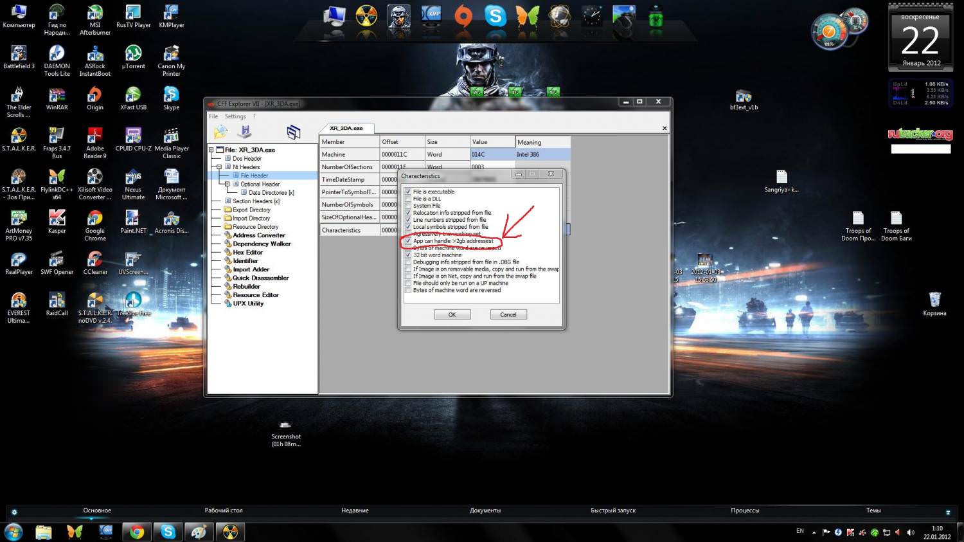Click the stacked windows icon in CFF Explorer toolbar
964x542 pixels.
(294, 132)
